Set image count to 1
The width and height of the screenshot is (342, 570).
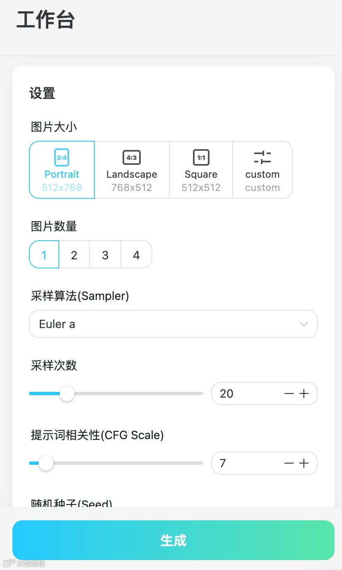pyautogui.click(x=44, y=255)
